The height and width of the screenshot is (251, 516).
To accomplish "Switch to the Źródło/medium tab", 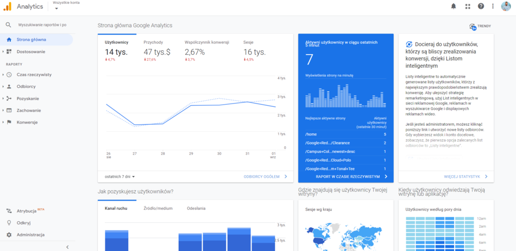I will pyautogui.click(x=158, y=208).
